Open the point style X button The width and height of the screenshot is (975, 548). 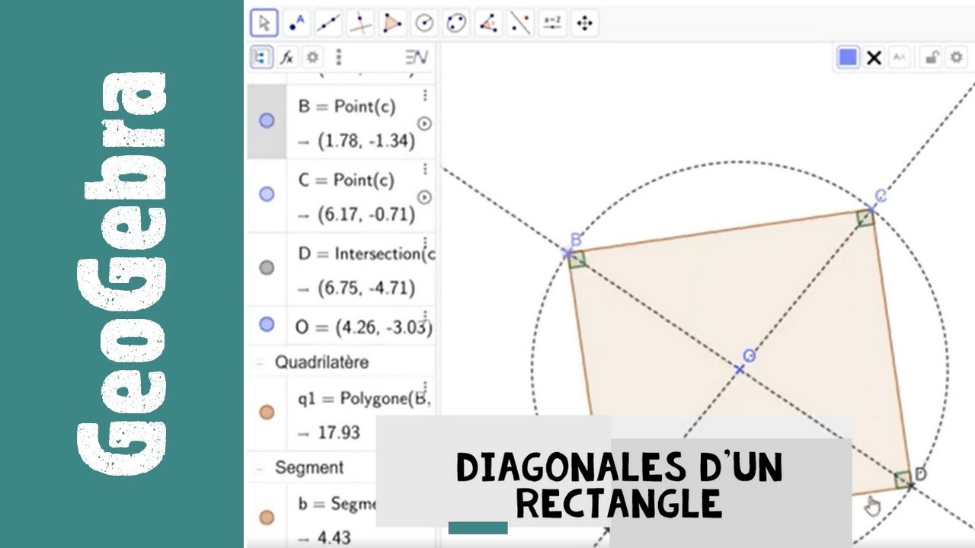pos(874,57)
